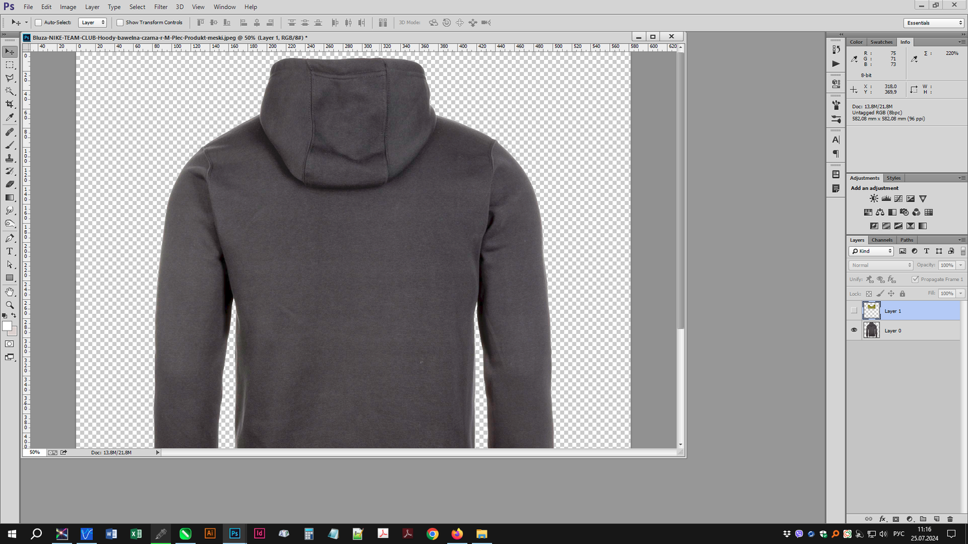Select the Crop tool
This screenshot has height=544, width=968.
[10, 104]
